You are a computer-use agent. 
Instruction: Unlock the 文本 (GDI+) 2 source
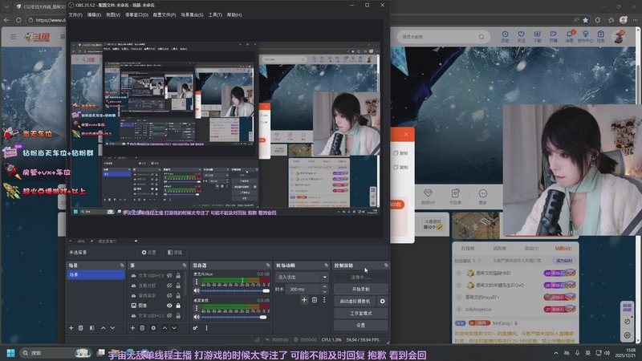[178, 315]
